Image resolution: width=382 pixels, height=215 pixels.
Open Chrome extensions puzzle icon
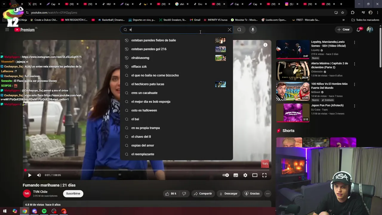353,13
